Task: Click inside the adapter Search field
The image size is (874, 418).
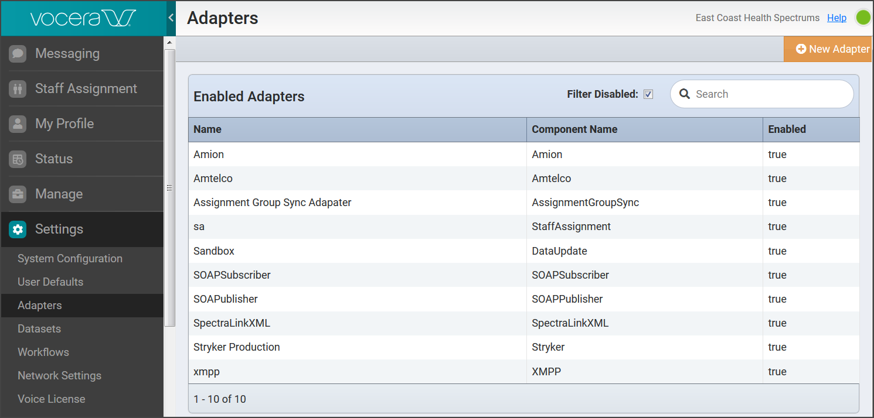Action: 768,94
